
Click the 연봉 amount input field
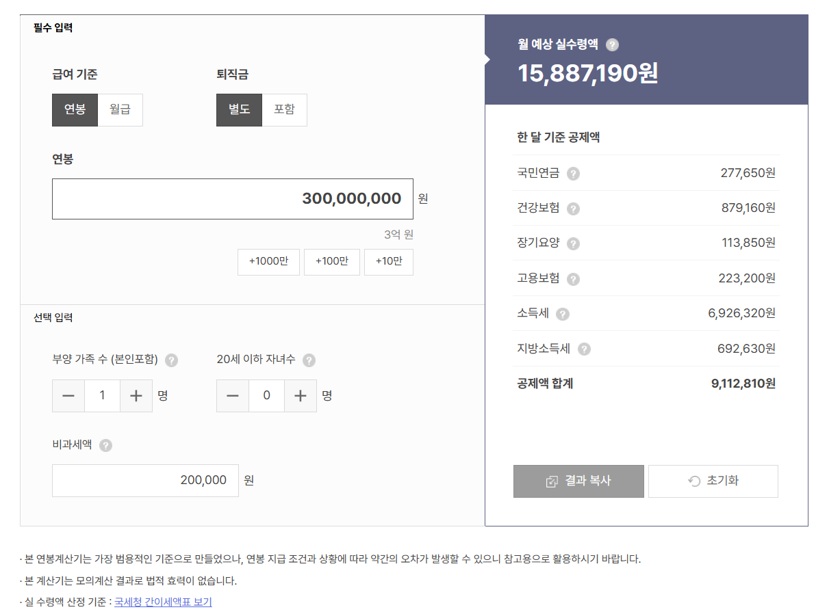(233, 199)
